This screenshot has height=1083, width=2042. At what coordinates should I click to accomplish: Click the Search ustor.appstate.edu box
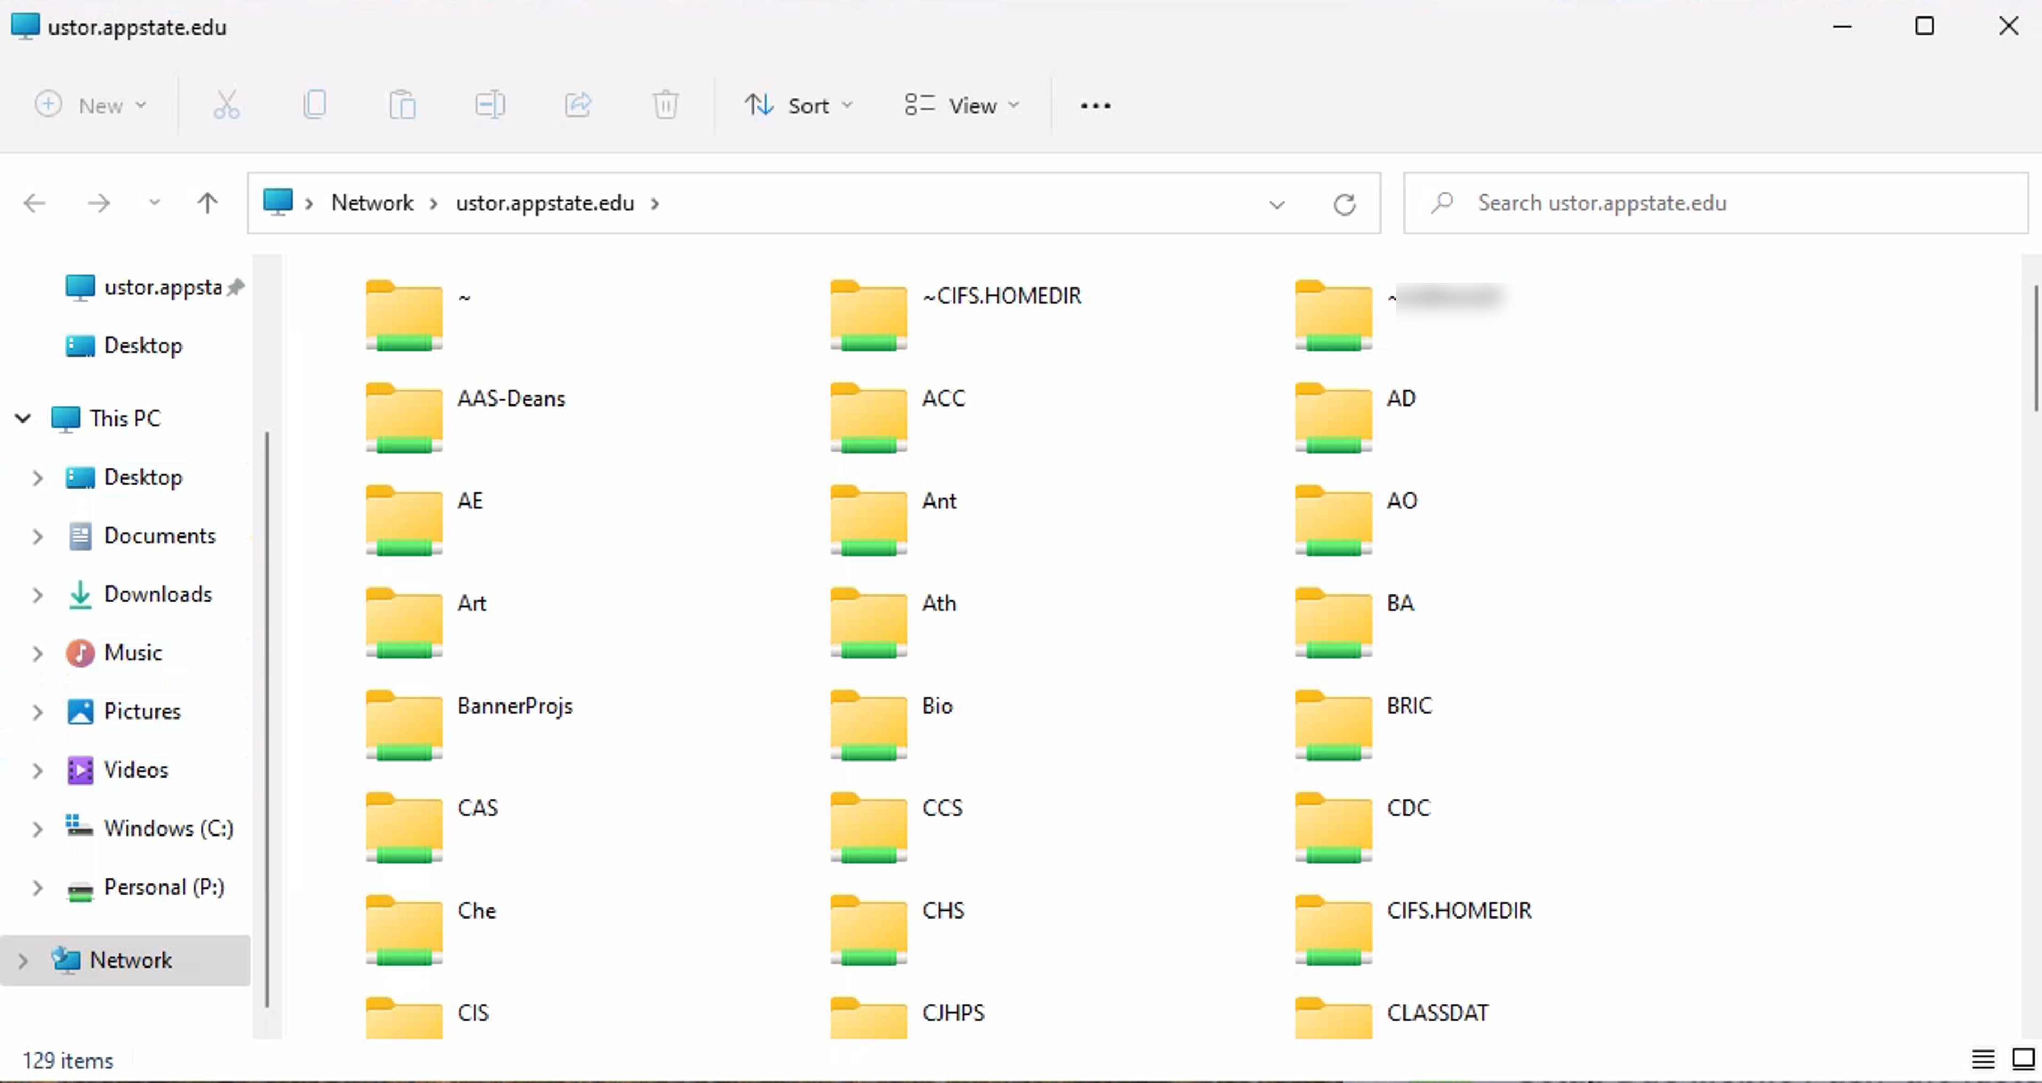[1715, 203]
